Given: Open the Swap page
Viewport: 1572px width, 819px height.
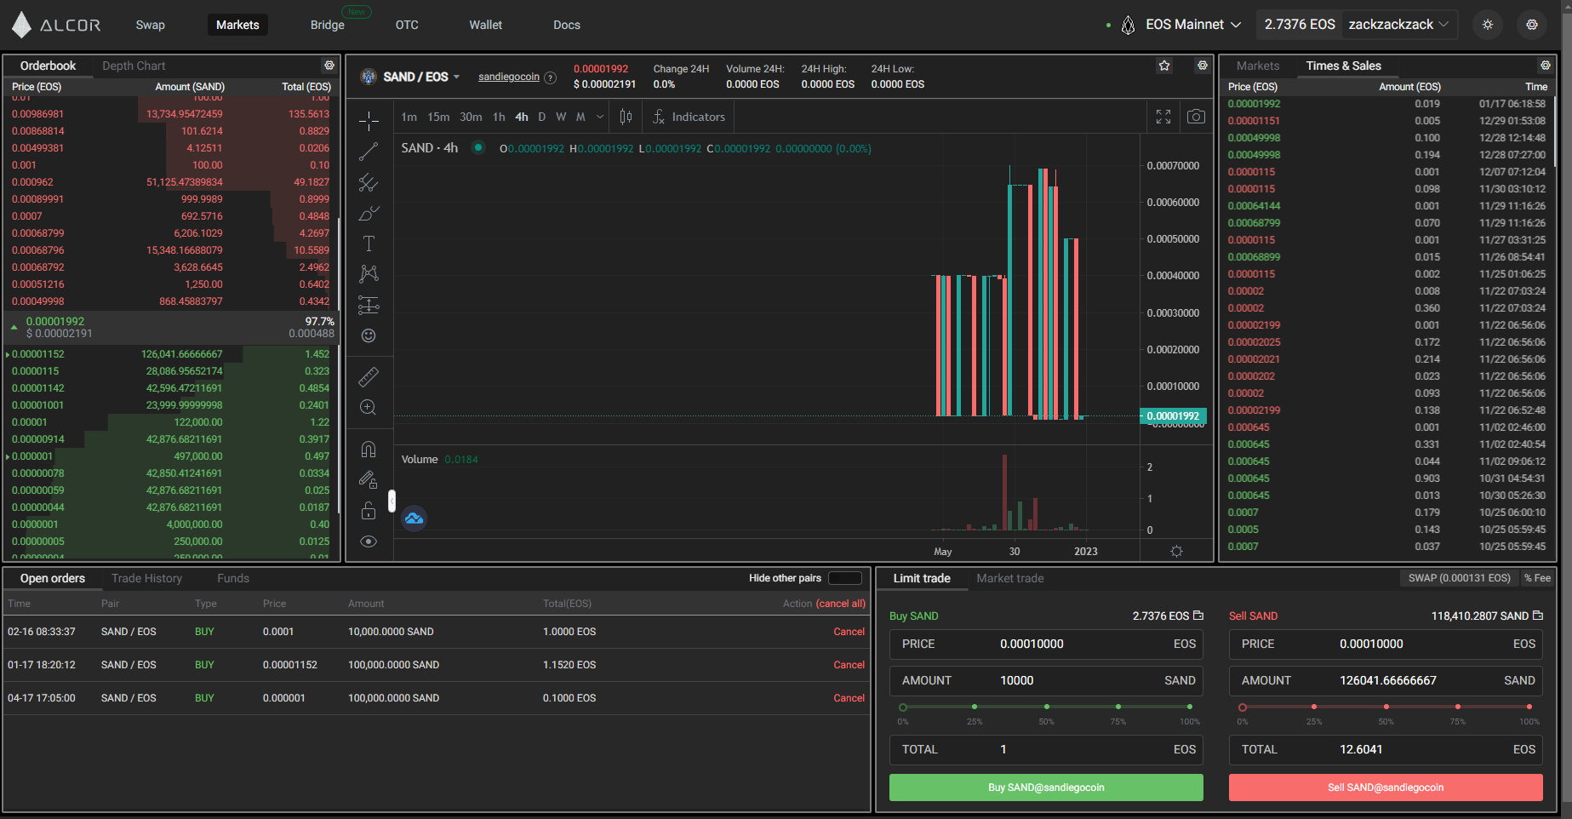Looking at the screenshot, I should tap(151, 25).
